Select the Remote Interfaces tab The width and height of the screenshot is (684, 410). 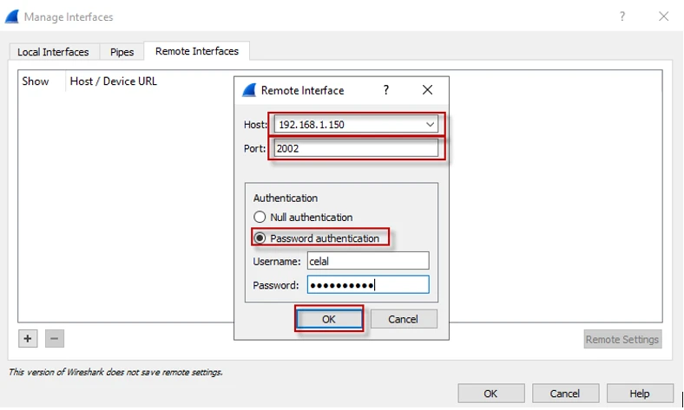pos(197,51)
